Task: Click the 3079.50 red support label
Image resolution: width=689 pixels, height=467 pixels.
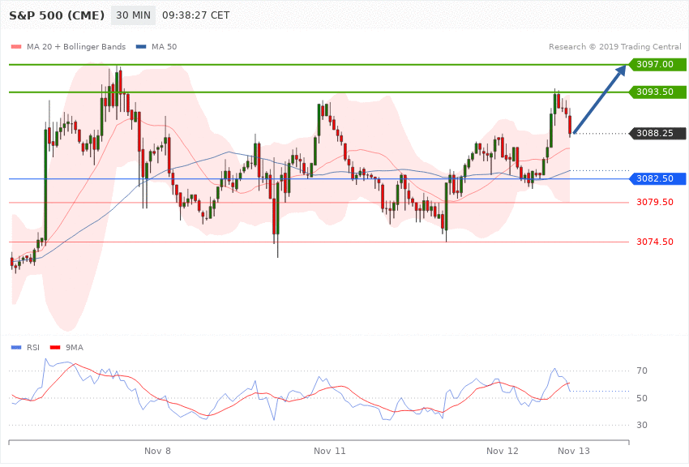Action: pyautogui.click(x=655, y=202)
